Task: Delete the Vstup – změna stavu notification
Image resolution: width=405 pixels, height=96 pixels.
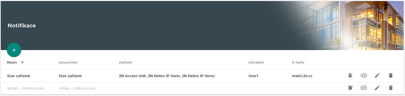Action: pos(390,88)
